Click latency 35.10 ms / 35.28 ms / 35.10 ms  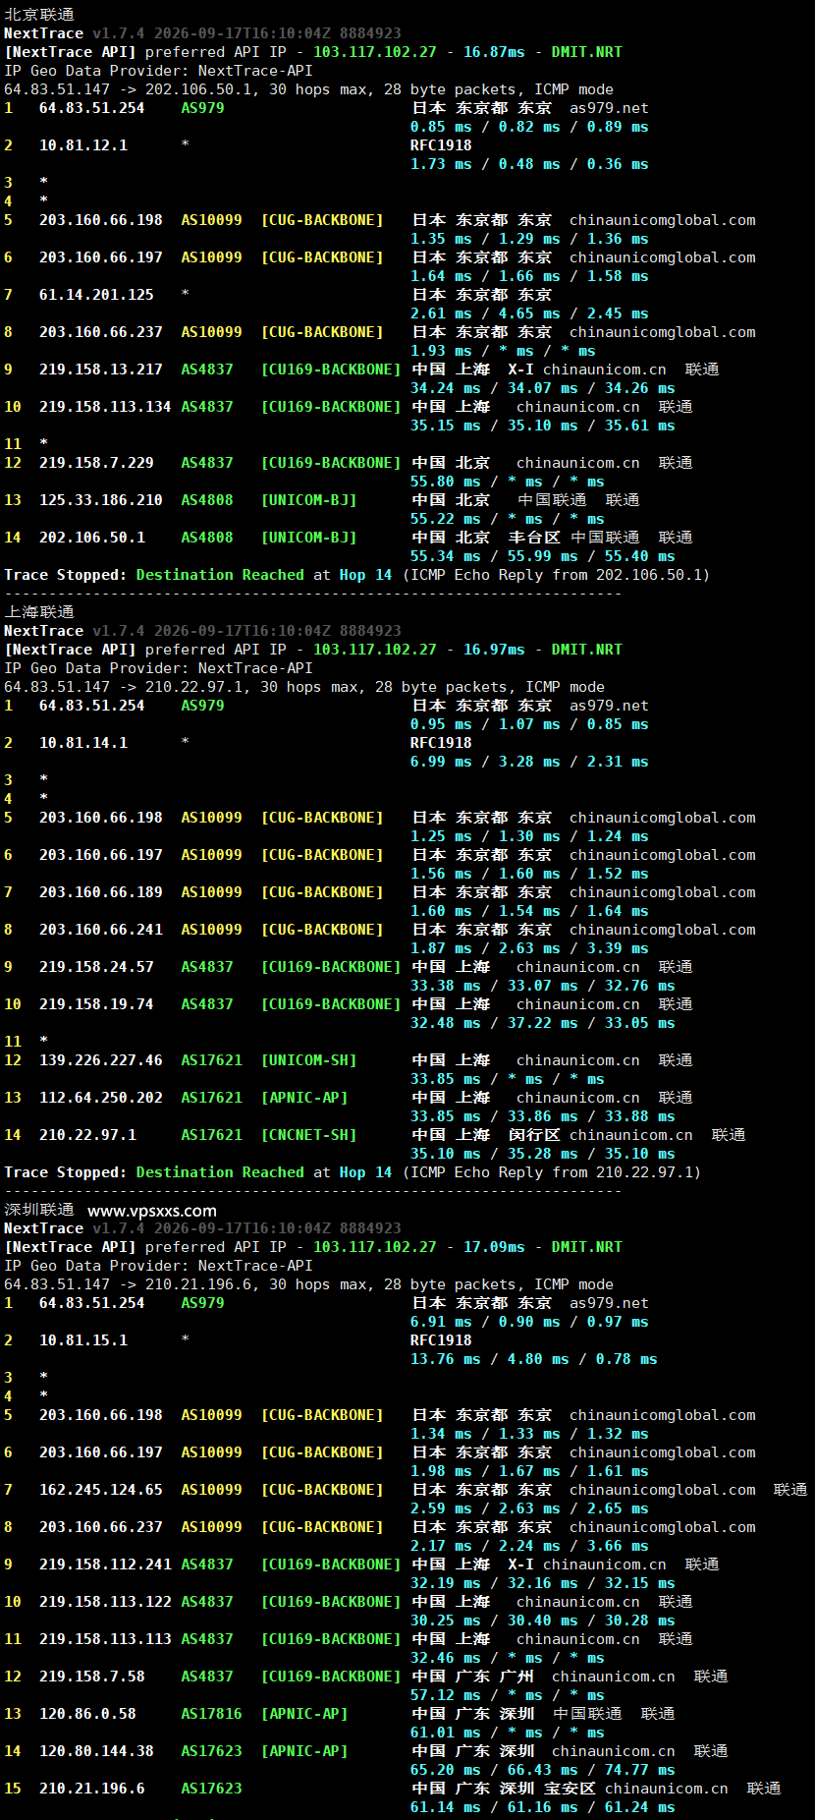point(543,1154)
